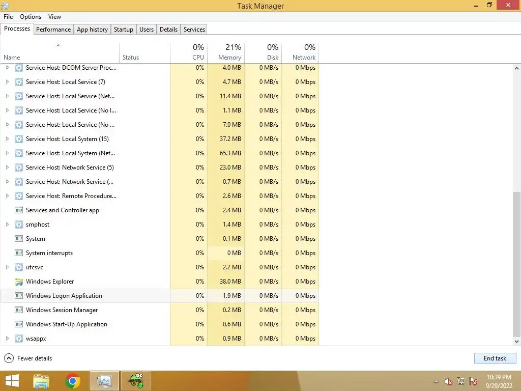Launch Google Chrome from the taskbar
Viewport: 521px width, 391px height.
click(73, 381)
